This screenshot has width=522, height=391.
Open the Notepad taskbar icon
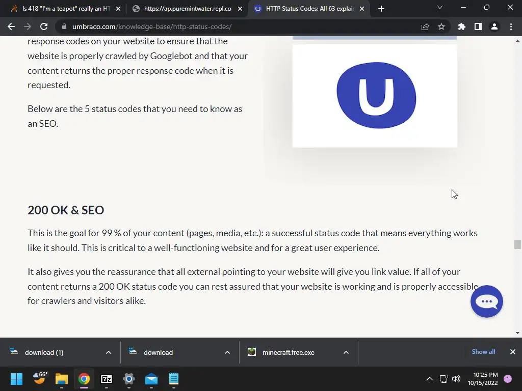[174, 379]
